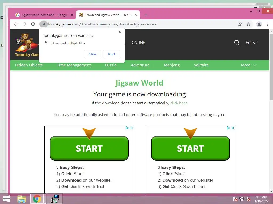273x204 pixels.
Task: Close the Download Jigsaw World tab
Action: click(136, 15)
